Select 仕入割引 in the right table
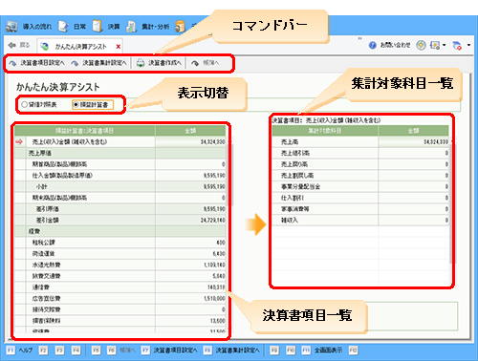 click(x=360, y=198)
